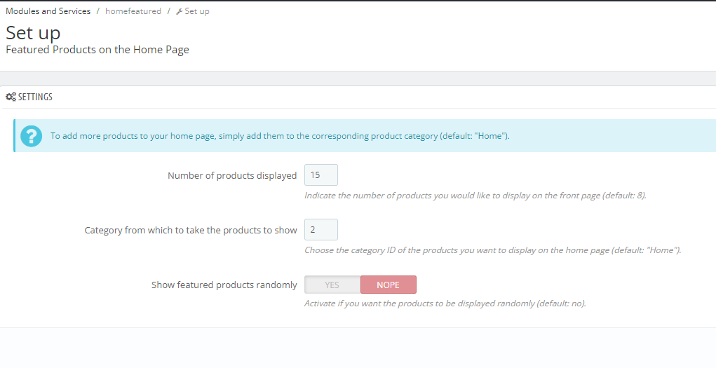Click the large 'Set up' page title

[33, 32]
